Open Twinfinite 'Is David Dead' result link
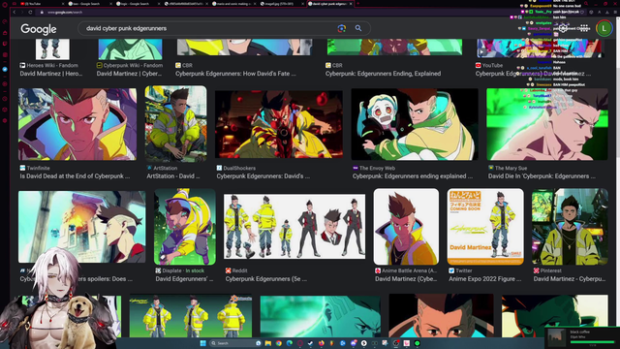620x349 pixels. tap(75, 176)
